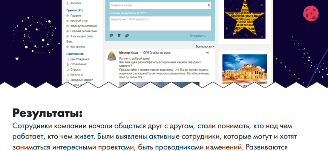The image size is (328, 151).
Task: Click the Дни Рождения app icon
Action: click(68, 59)
